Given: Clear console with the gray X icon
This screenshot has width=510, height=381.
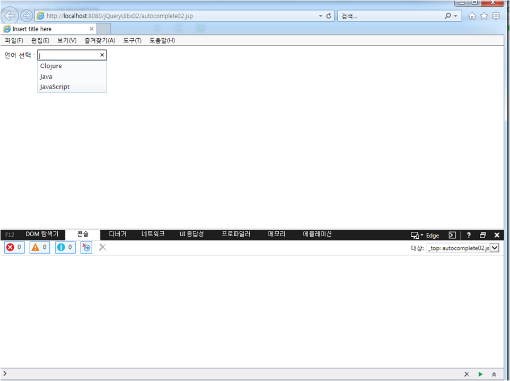Looking at the screenshot, I should pos(102,247).
